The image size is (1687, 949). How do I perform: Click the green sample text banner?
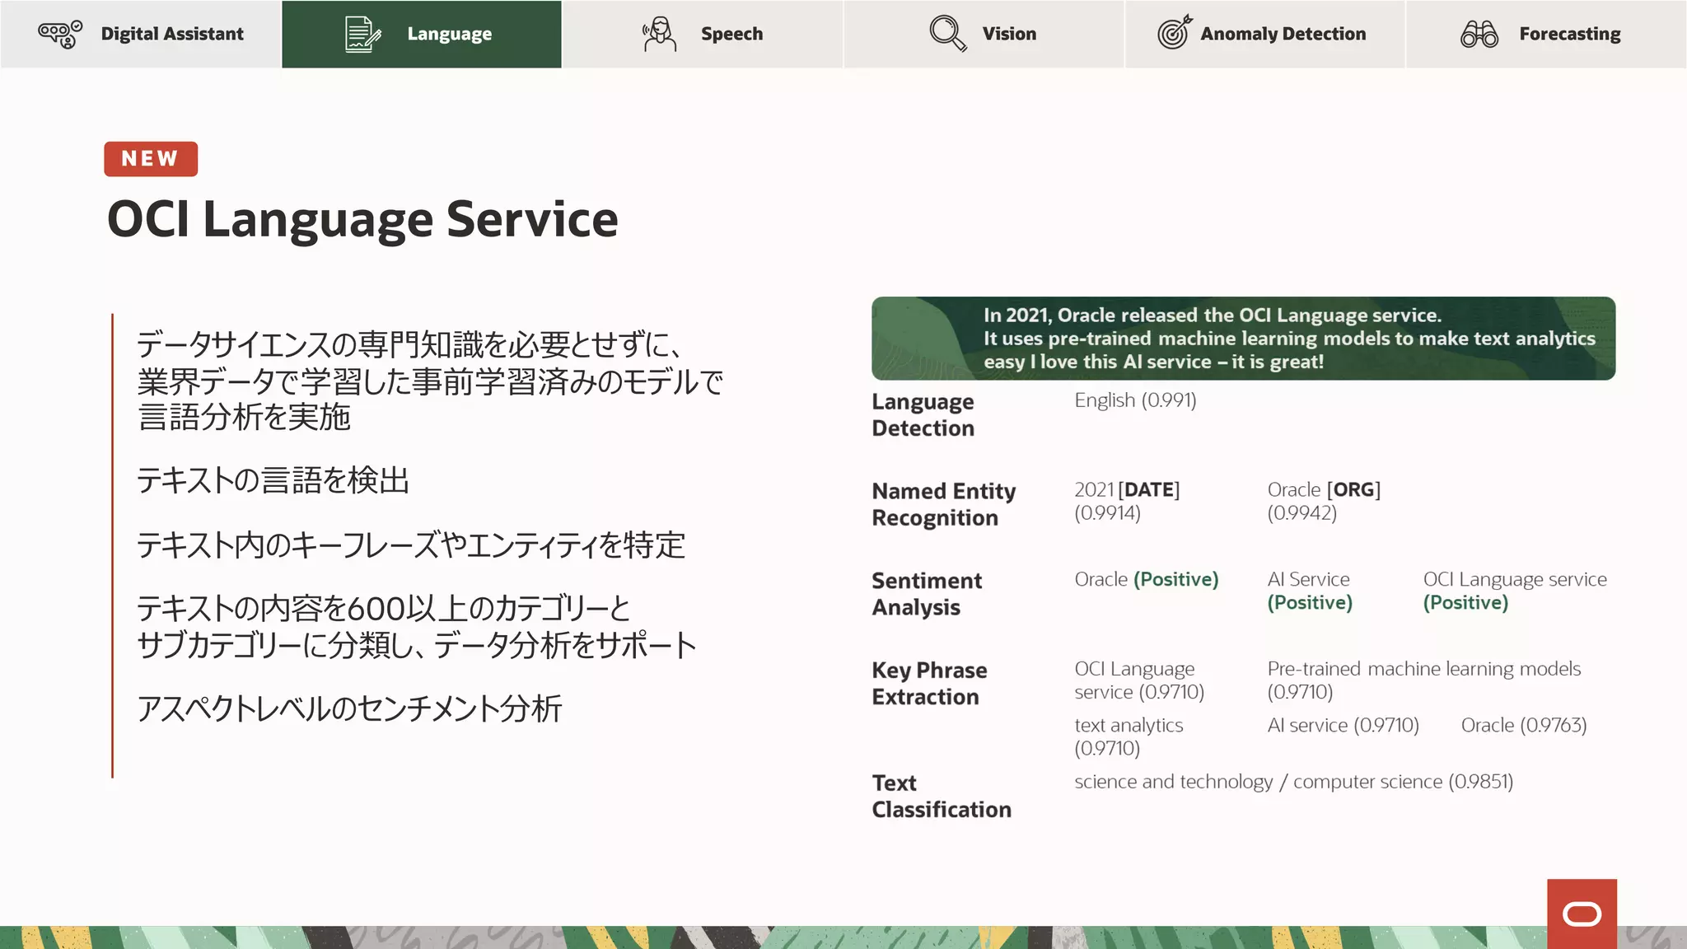click(x=1243, y=338)
